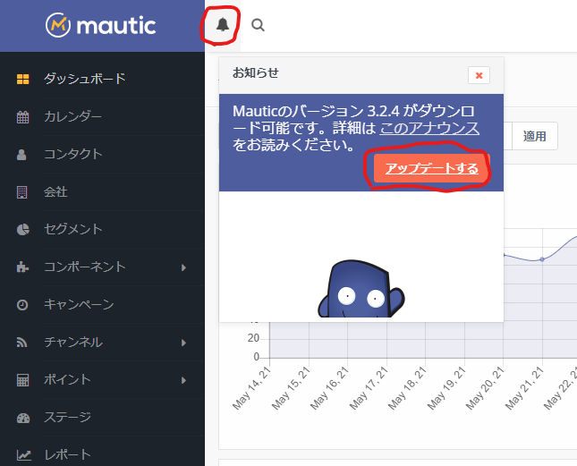Click the stages gauge icon

click(23, 418)
